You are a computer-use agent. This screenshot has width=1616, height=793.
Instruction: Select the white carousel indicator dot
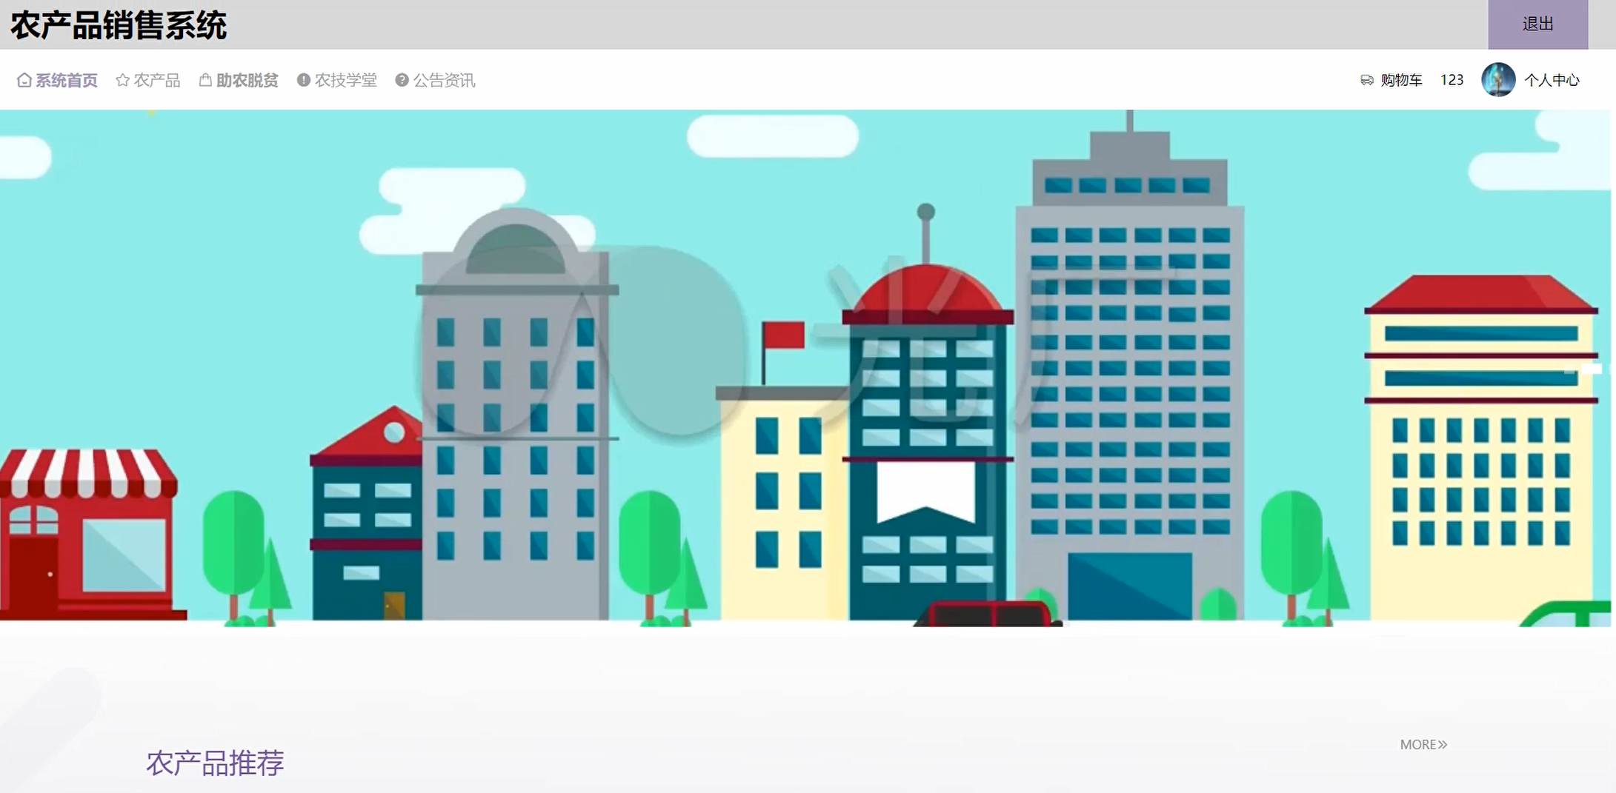click(1592, 369)
